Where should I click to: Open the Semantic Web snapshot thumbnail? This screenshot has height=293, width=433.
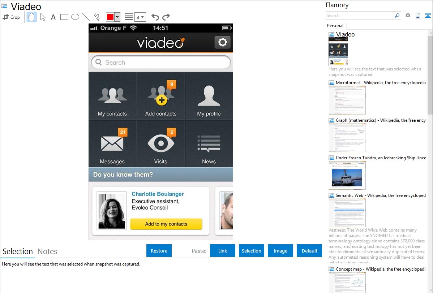click(x=347, y=213)
